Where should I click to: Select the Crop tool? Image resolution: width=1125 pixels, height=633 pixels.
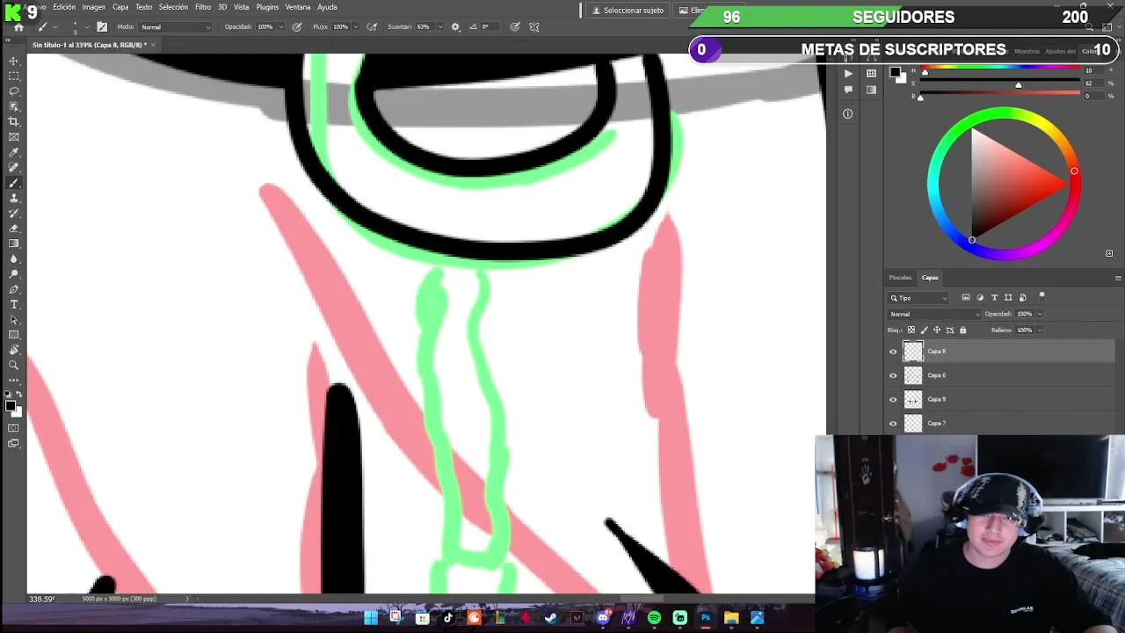tap(14, 121)
